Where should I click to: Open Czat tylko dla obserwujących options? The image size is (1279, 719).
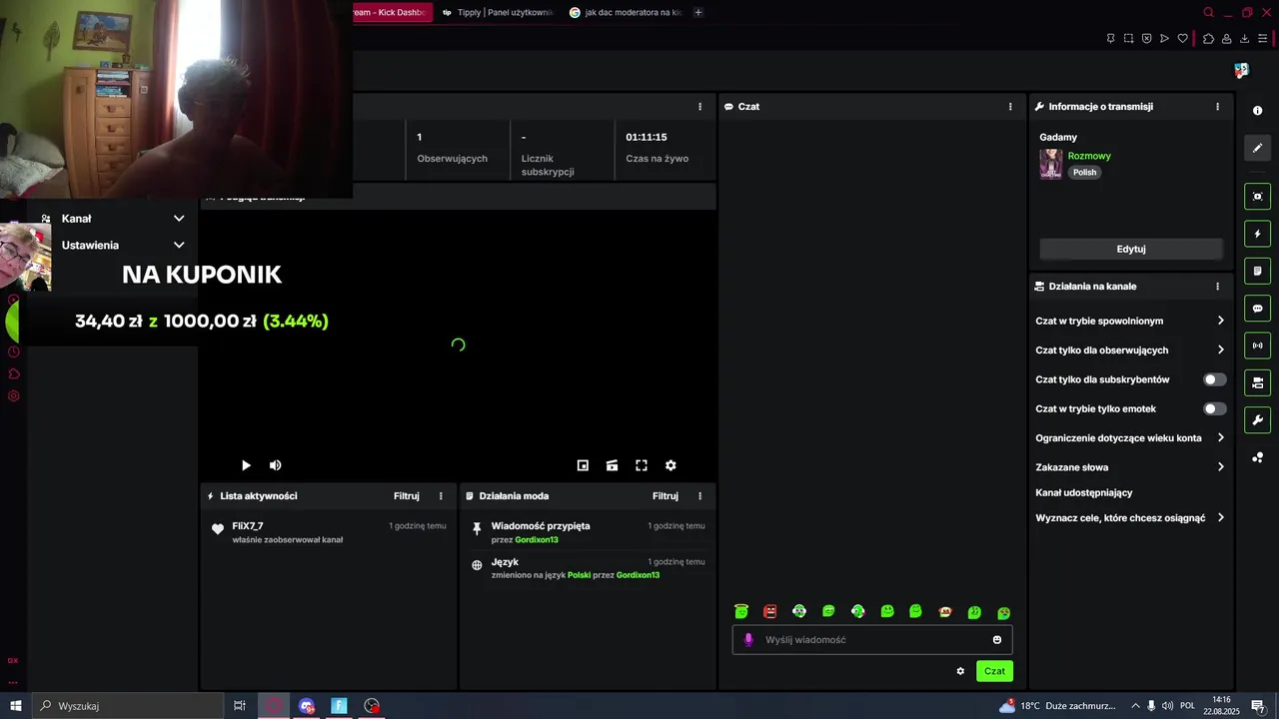coord(1130,351)
